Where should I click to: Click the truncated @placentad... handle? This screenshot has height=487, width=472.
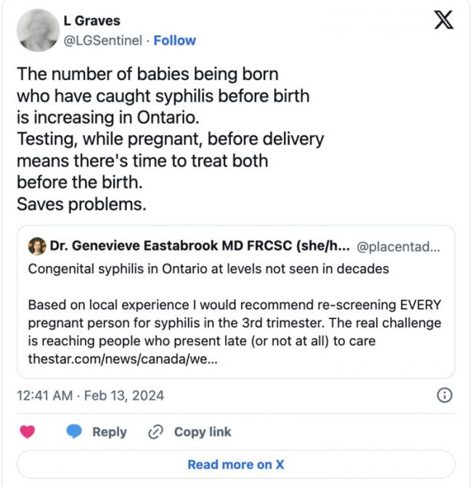pyautogui.click(x=399, y=246)
